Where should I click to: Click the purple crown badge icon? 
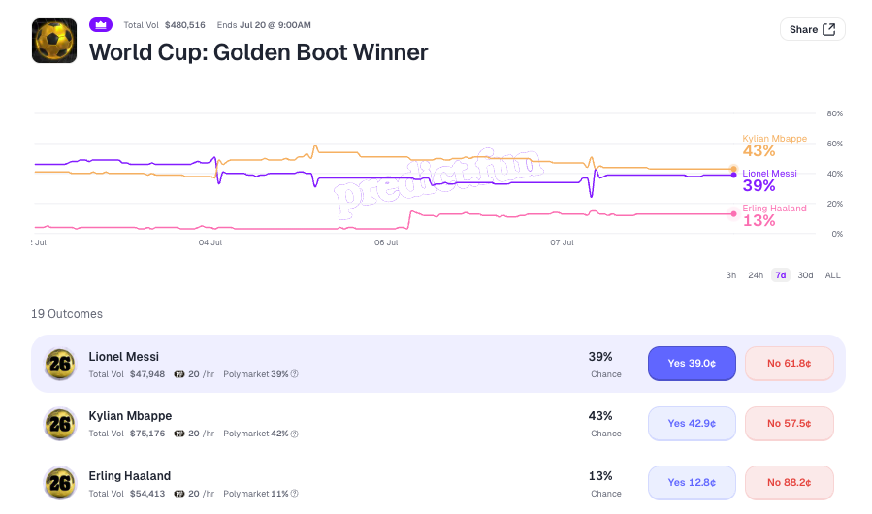(x=101, y=25)
